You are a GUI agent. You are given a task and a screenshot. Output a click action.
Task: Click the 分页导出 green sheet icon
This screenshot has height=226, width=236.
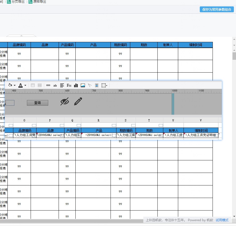(9, 2)
